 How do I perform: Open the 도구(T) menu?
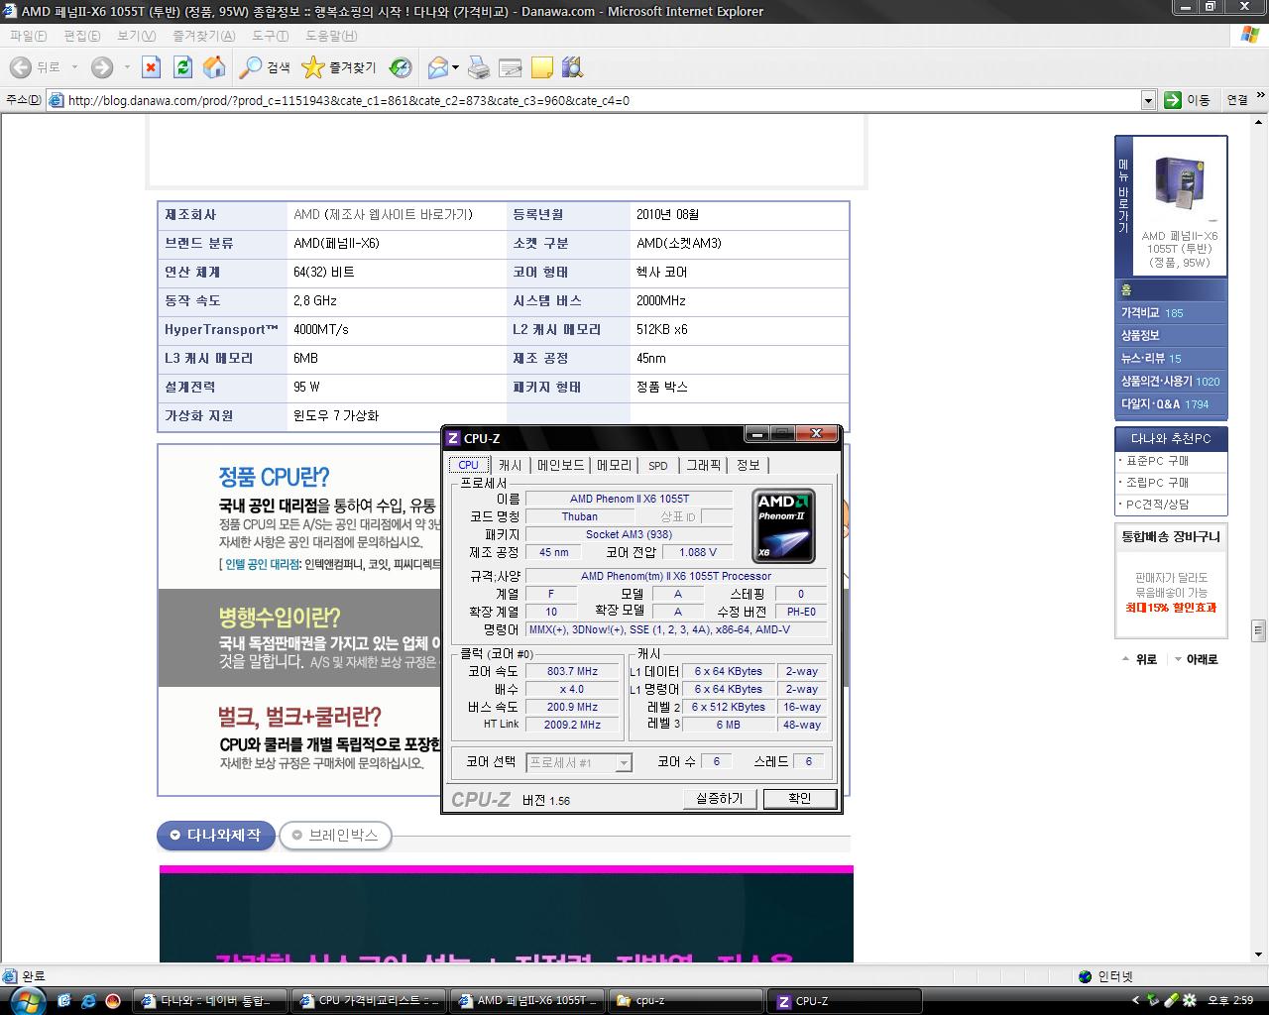270,36
